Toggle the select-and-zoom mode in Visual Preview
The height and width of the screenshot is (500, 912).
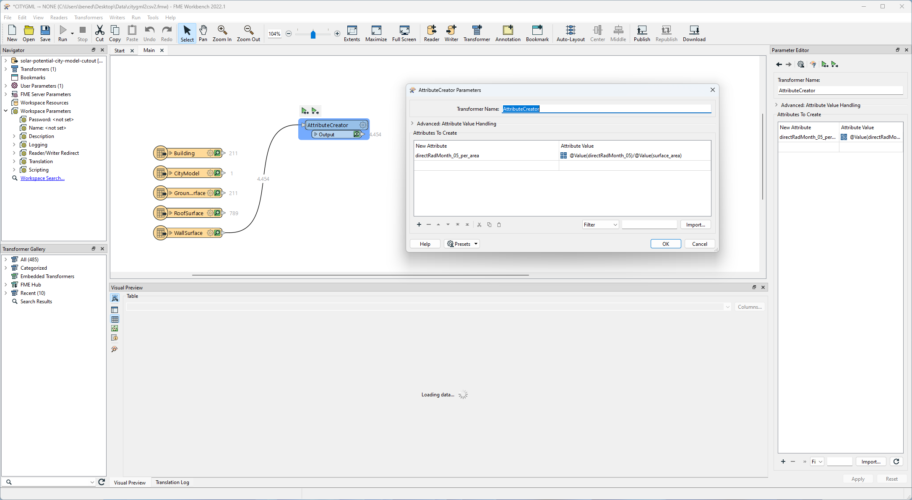pyautogui.click(x=115, y=298)
